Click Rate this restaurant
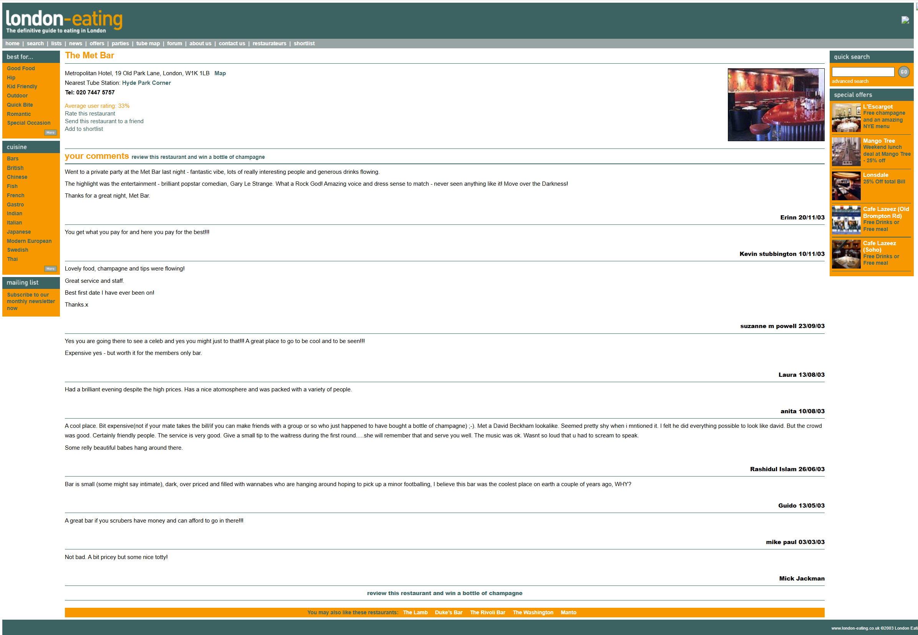918x635 pixels. pos(90,114)
